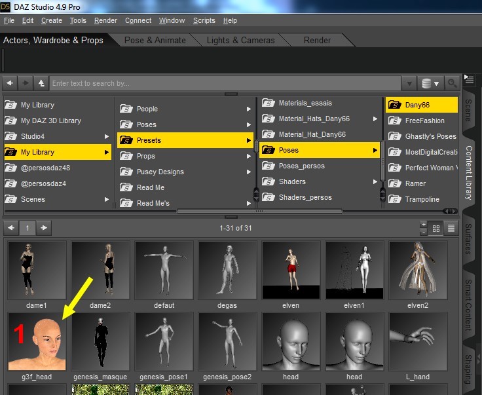
Task: Open the Surfaces side tab
Action: 468,239
